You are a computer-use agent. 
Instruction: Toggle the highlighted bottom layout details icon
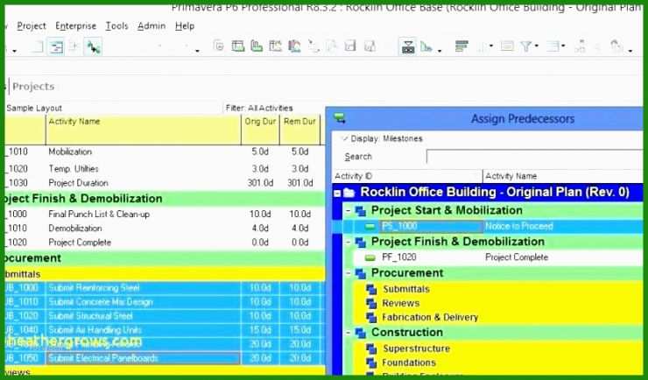[408, 46]
